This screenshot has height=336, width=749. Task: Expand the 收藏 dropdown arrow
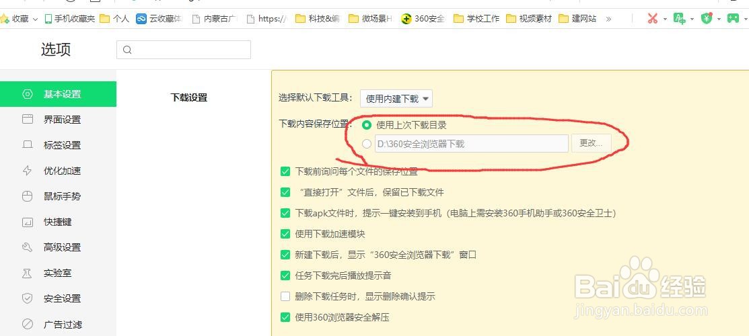pyautogui.click(x=35, y=19)
